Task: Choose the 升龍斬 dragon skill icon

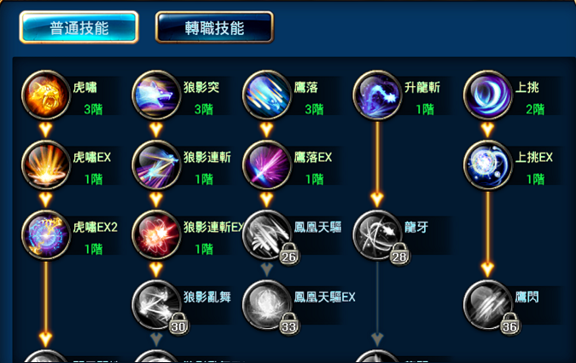Action: [x=377, y=95]
